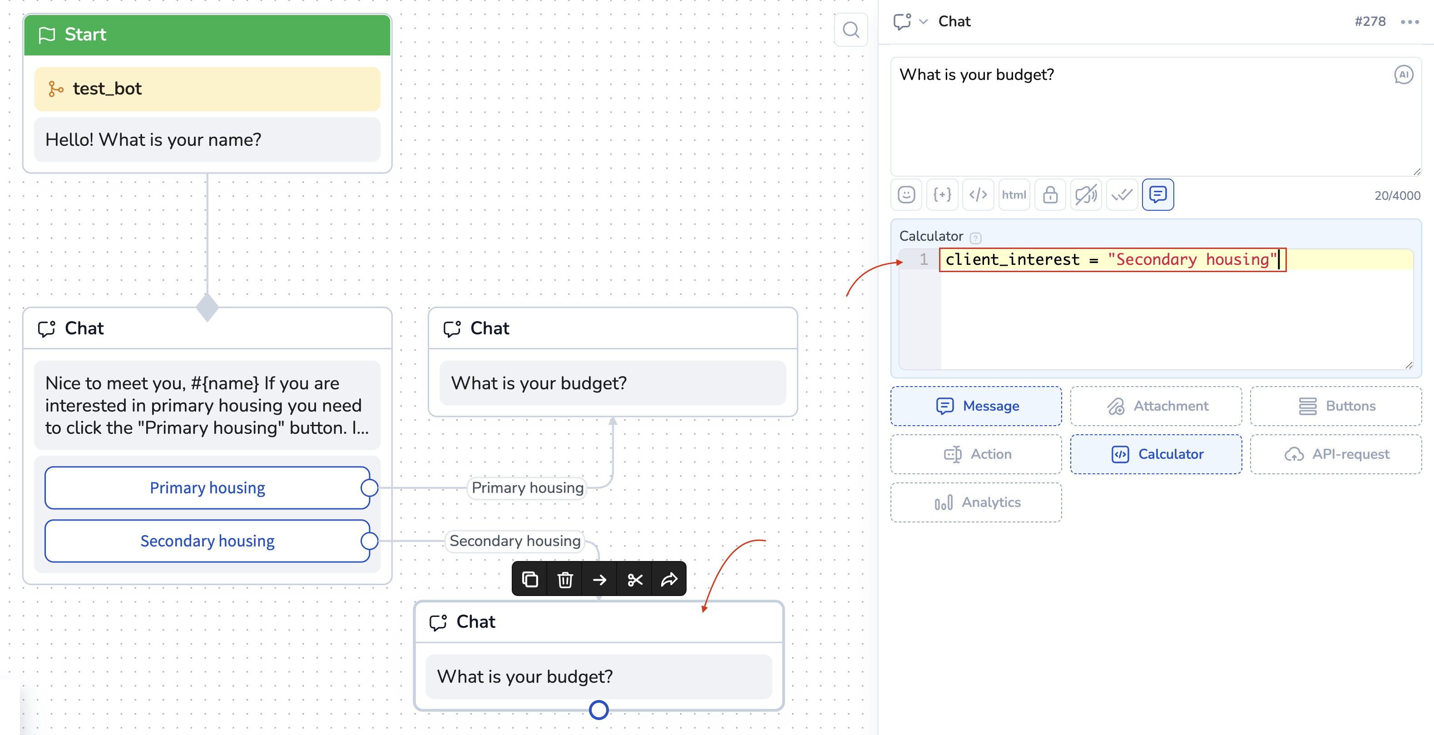1434x735 pixels.
Task: Click the share arrow icon in block toolbar
Action: coord(669,580)
